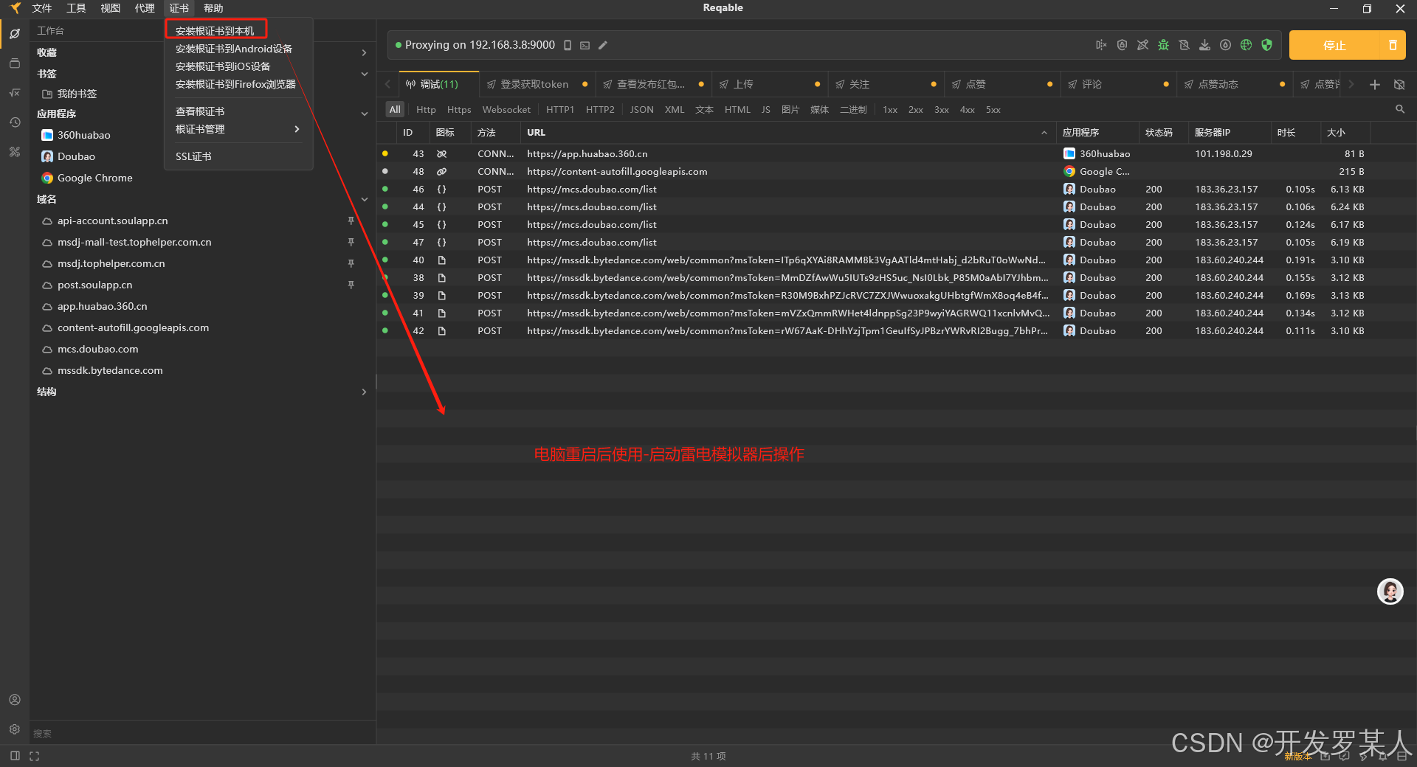1417x767 pixels.
Task: Toggle the sidebar panel layout icon
Action: click(x=15, y=756)
